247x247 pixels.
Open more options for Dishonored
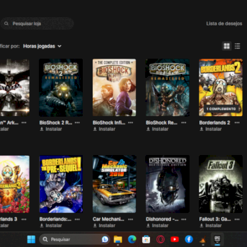183,219
